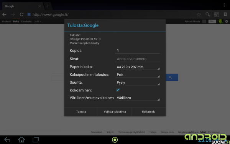Open the QR code scanner icon

tap(216, 15)
